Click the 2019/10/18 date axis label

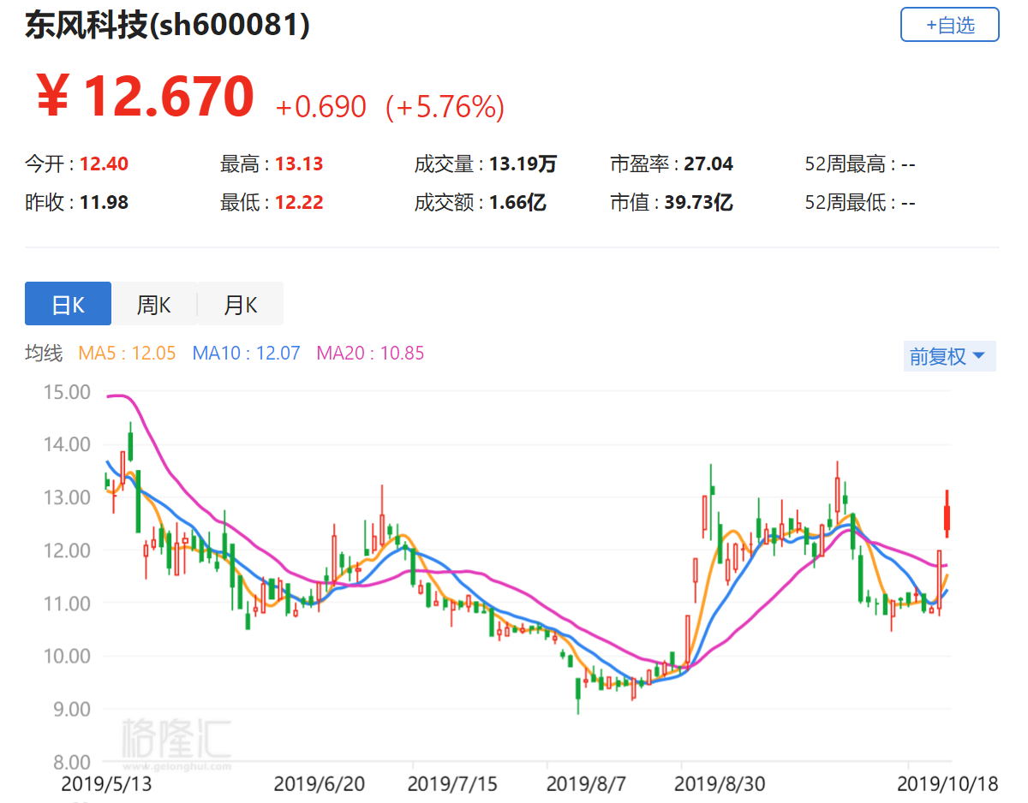pos(946,783)
